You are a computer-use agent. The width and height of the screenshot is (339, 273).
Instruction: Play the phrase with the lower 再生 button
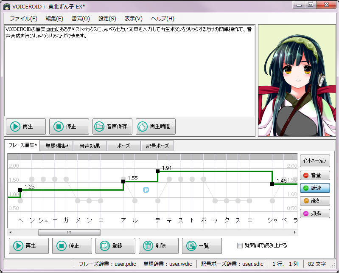[29, 246]
